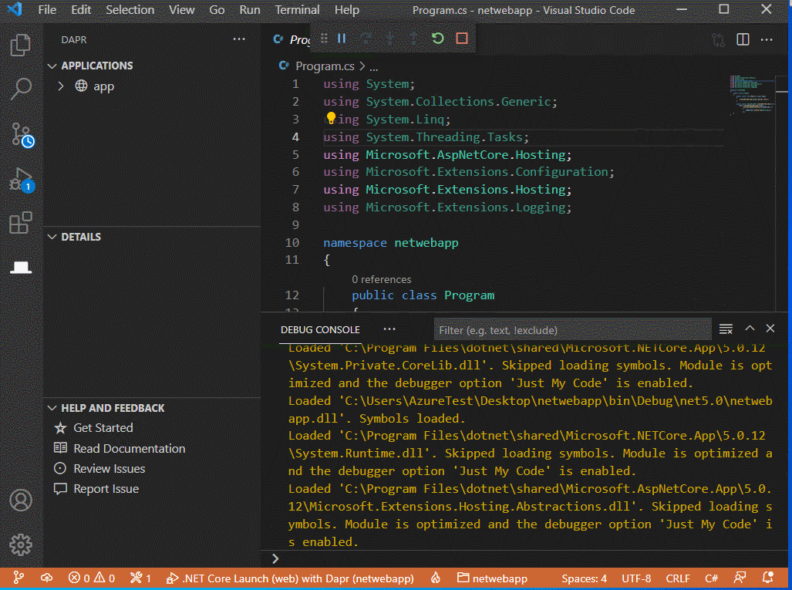792x590 pixels.
Task: Grab the debug toolbar drag handle
Action: pyautogui.click(x=324, y=39)
